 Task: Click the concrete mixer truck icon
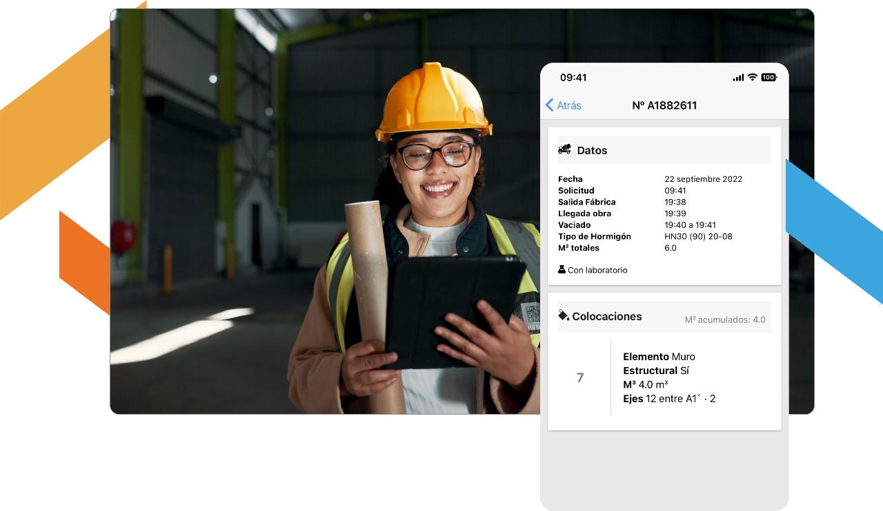point(564,149)
